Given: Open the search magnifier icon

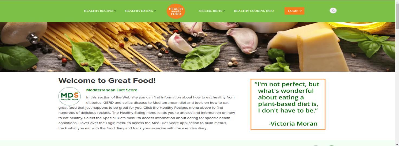Looking at the screenshot, I should (x=333, y=11).
